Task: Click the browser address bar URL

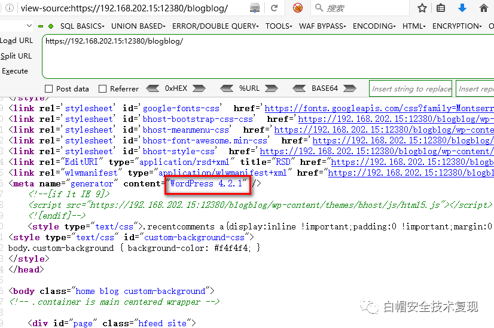Action: tap(124, 8)
